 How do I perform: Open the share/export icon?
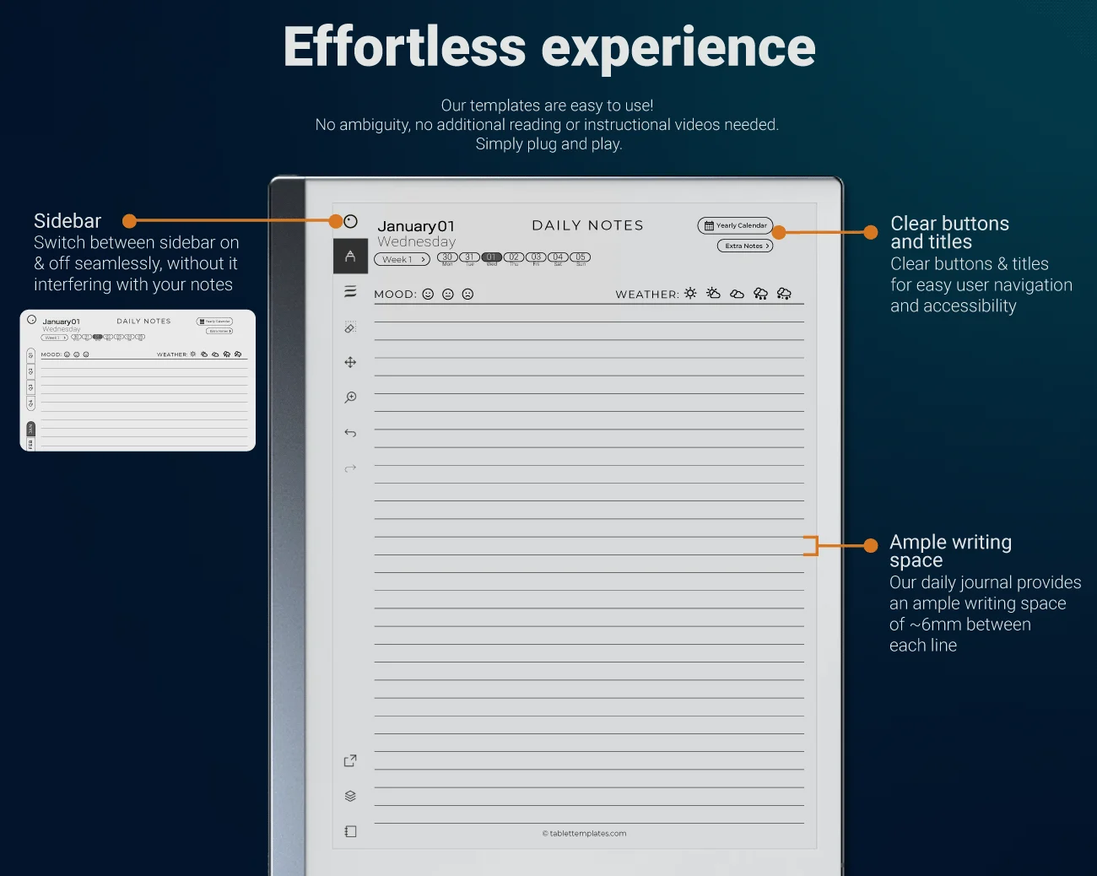pyautogui.click(x=350, y=760)
